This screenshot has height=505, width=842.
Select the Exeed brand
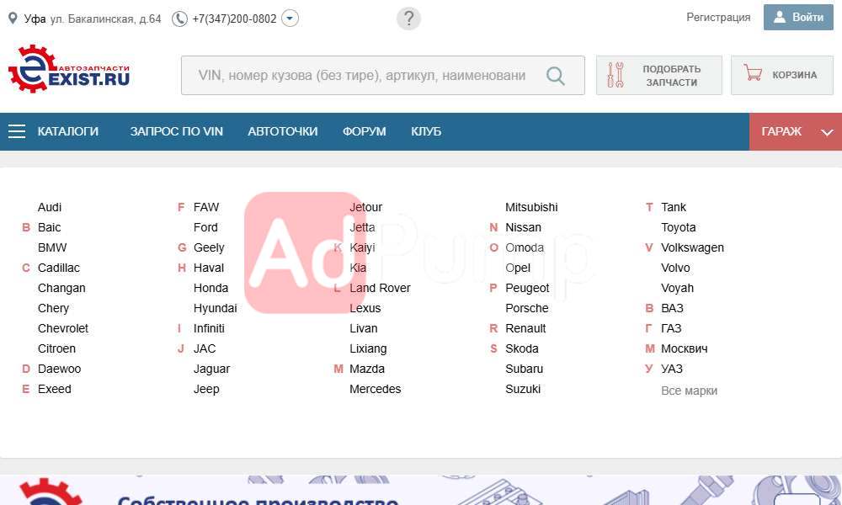(54, 389)
